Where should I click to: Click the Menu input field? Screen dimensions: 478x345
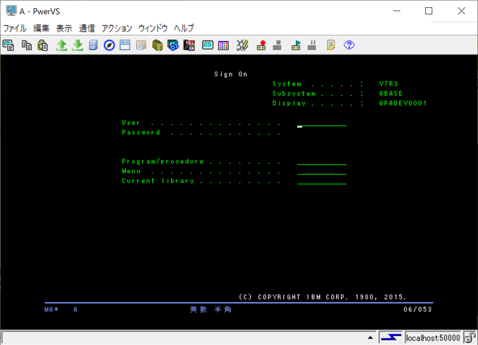322,172
